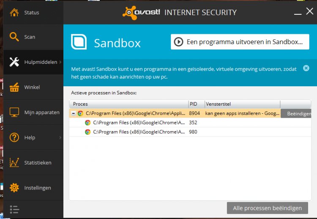
Task: Click Beëindigen for process 8904
Action: (296, 114)
